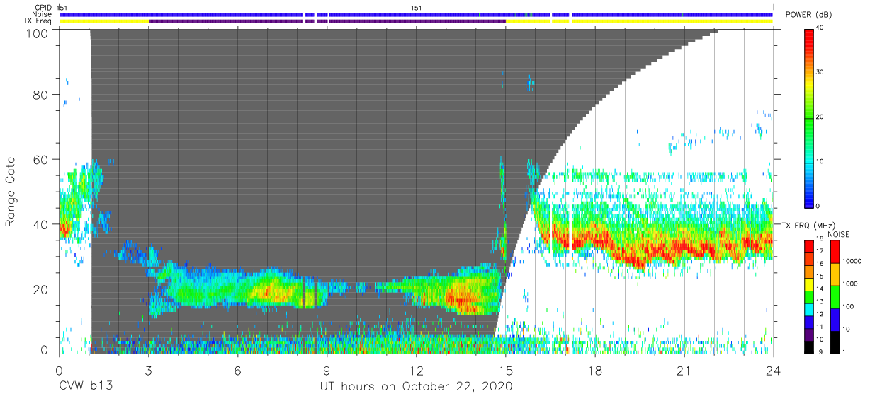Click the 100 tick on Range Gate axis
Viewport: 870px width, 401px height.
point(38,33)
